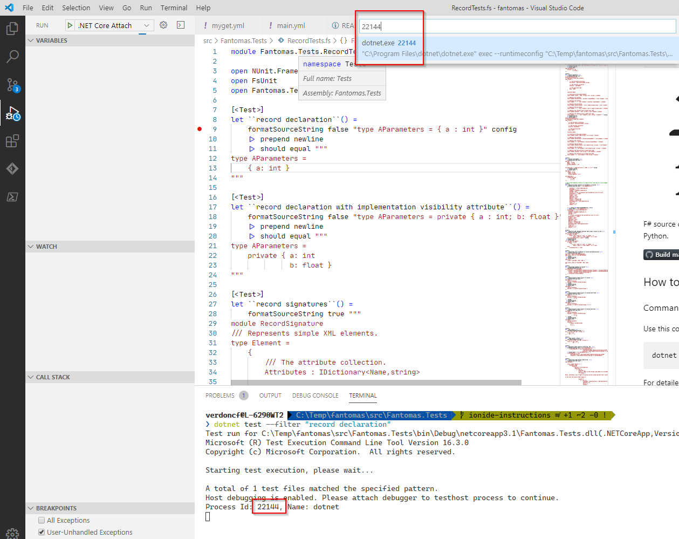Open the Edit menu
This screenshot has width=679, height=539.
tap(47, 8)
